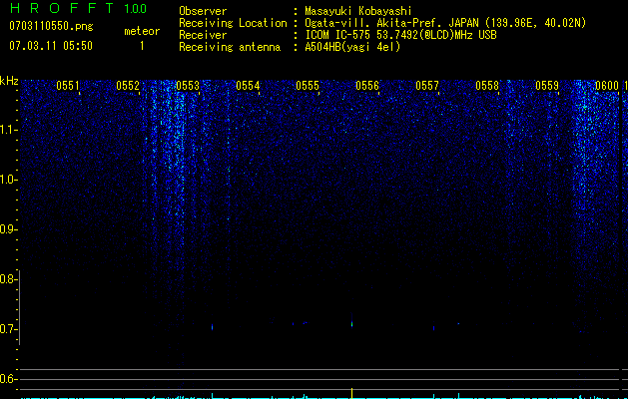Click the 0557 time marker
Viewport: 628px width, 399px height.
(427, 86)
